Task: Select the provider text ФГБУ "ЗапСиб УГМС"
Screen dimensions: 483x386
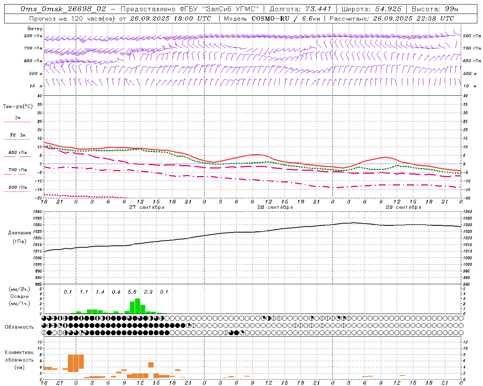Action: (x=219, y=9)
